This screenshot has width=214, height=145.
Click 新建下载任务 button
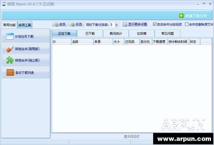193,16
